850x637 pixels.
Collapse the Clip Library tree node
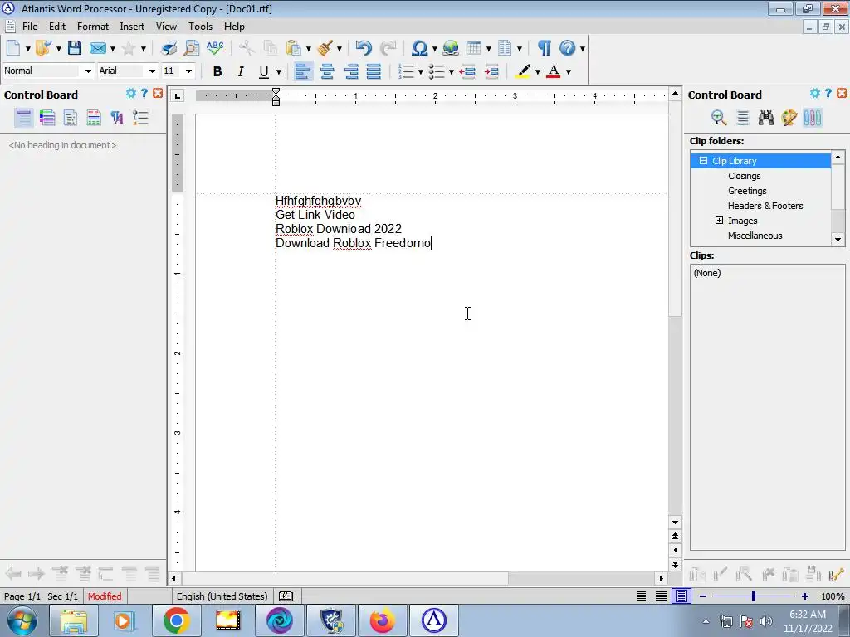(703, 160)
